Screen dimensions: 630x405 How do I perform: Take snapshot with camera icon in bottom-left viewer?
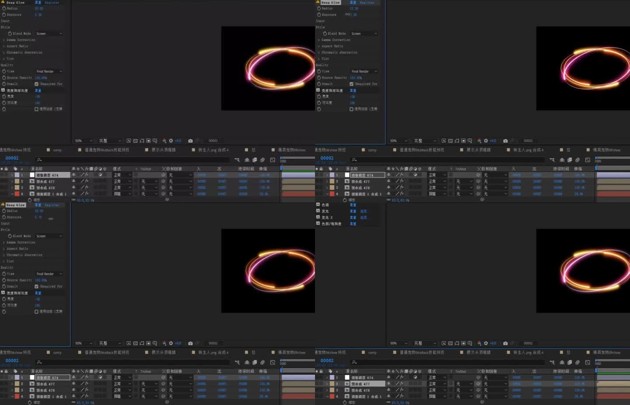[x=190, y=343]
